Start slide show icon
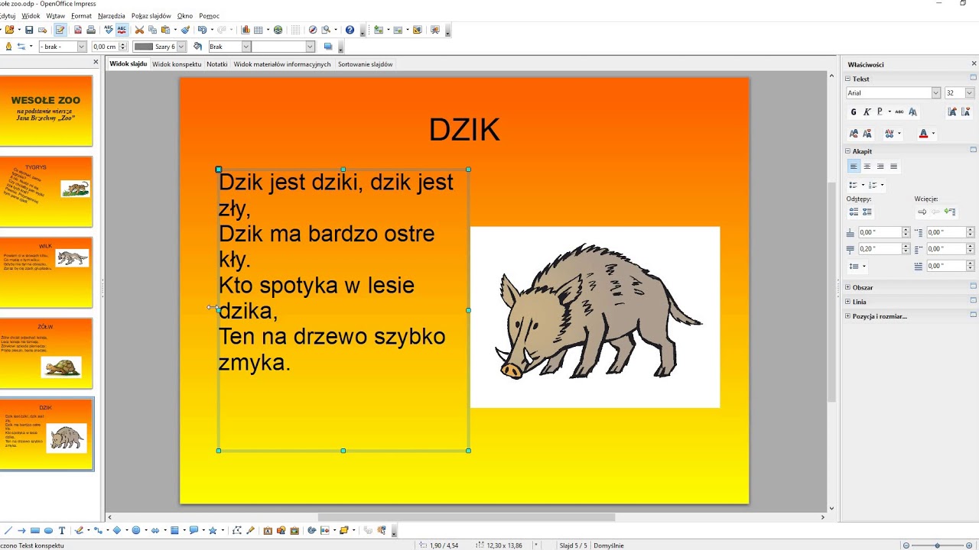The height and width of the screenshot is (550, 979). coord(434,30)
